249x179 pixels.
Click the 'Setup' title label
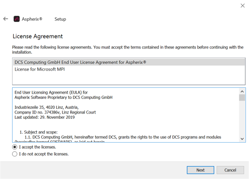coord(60,19)
